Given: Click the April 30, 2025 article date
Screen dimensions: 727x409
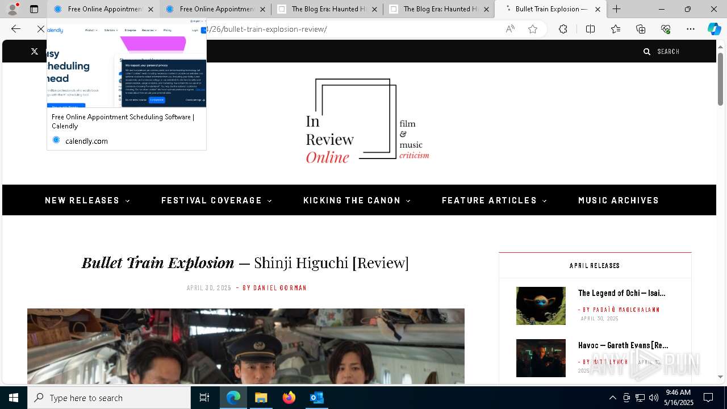Looking at the screenshot, I should click(209, 288).
